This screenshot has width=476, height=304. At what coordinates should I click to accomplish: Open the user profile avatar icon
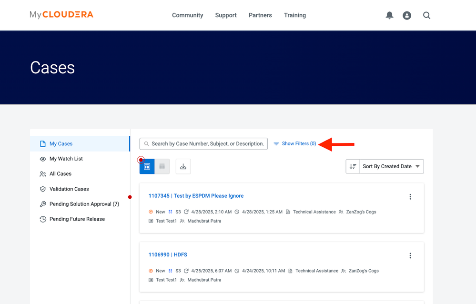point(407,16)
